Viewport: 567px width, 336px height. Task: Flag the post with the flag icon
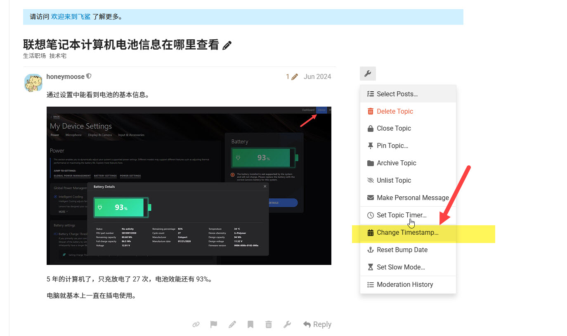[x=214, y=324]
